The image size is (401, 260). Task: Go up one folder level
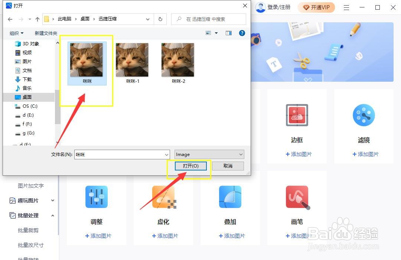(x=37, y=19)
